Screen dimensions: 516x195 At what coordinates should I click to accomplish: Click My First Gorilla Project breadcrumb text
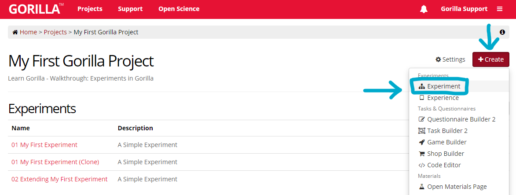tap(106, 32)
